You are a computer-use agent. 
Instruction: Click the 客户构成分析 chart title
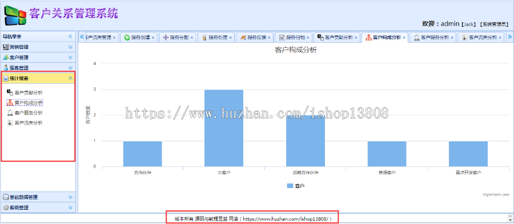[295, 50]
